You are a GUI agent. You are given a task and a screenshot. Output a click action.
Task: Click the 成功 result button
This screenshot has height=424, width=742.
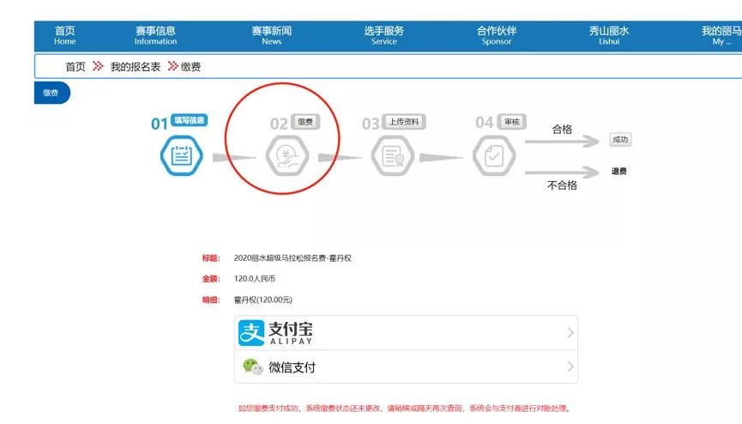[619, 140]
